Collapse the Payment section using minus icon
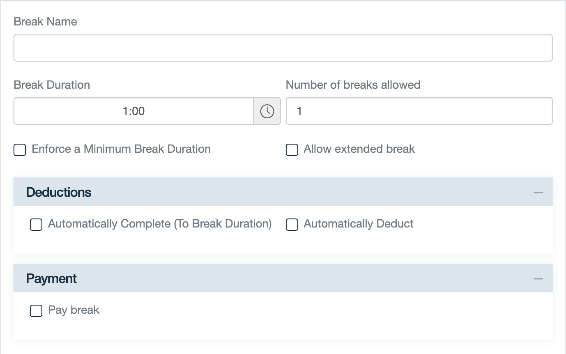This screenshot has height=354, width=566. pyautogui.click(x=538, y=279)
